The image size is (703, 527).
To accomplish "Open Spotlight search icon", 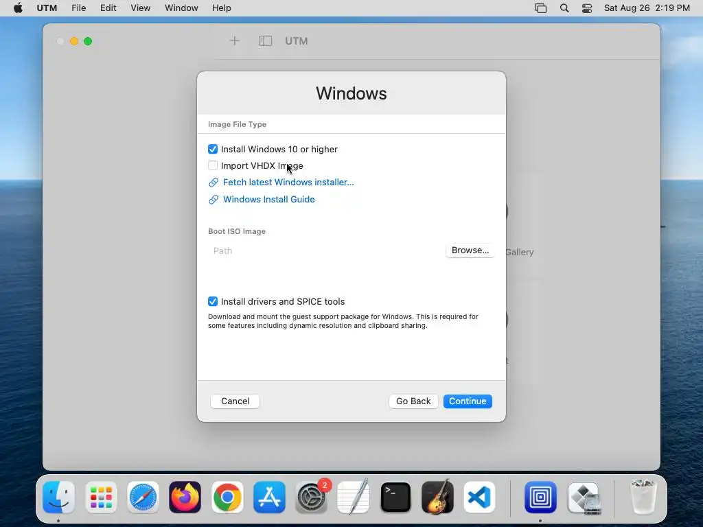I will coord(564,8).
